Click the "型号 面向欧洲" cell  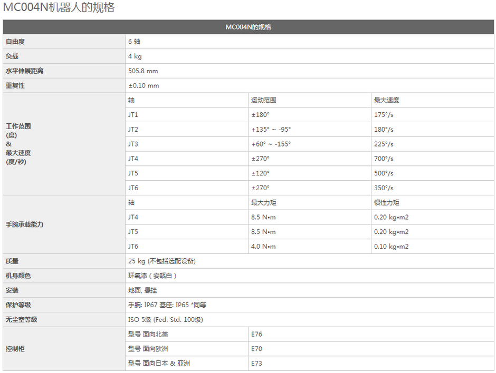(x=148, y=349)
